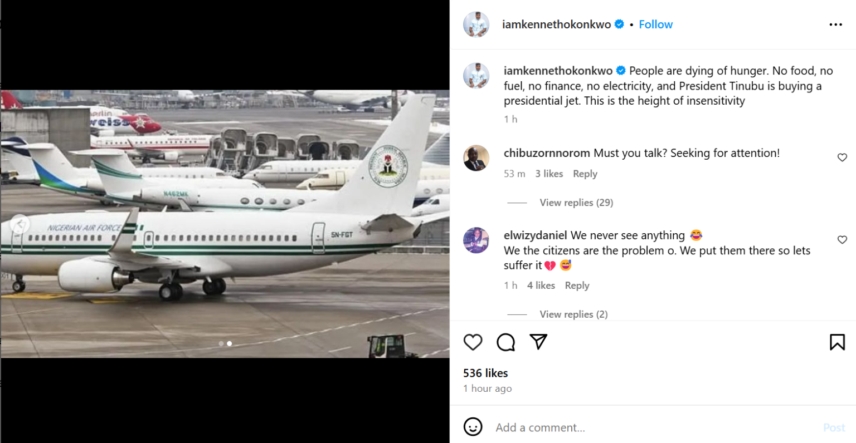
Task: Go to previous photo with left arrow
Action: pos(20,224)
